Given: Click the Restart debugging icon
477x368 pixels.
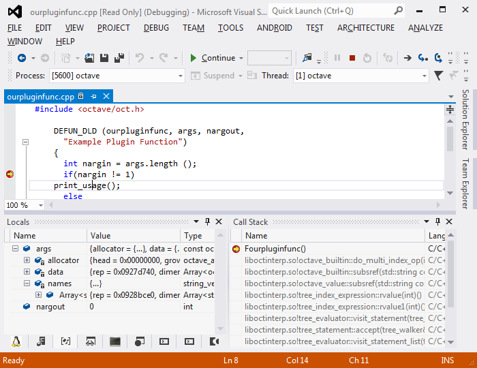Looking at the screenshot, I should 367,58.
